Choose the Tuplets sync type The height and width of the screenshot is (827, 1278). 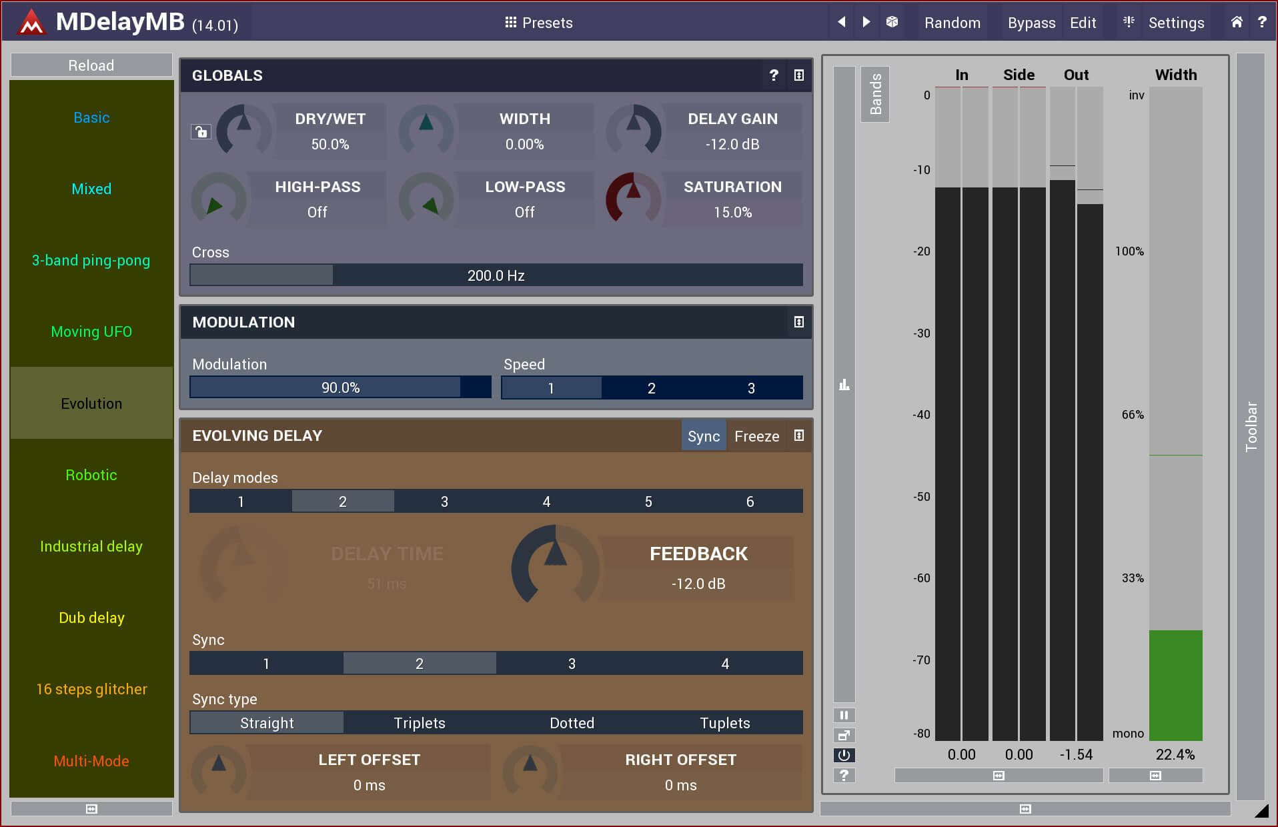coord(725,723)
